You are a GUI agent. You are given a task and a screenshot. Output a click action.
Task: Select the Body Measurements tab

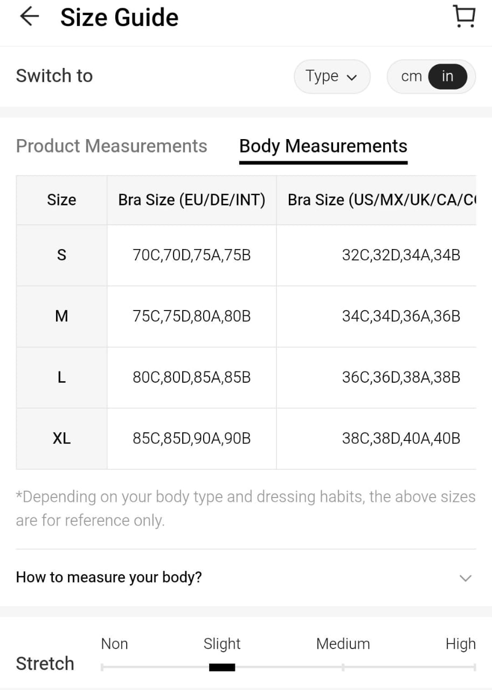tap(323, 146)
